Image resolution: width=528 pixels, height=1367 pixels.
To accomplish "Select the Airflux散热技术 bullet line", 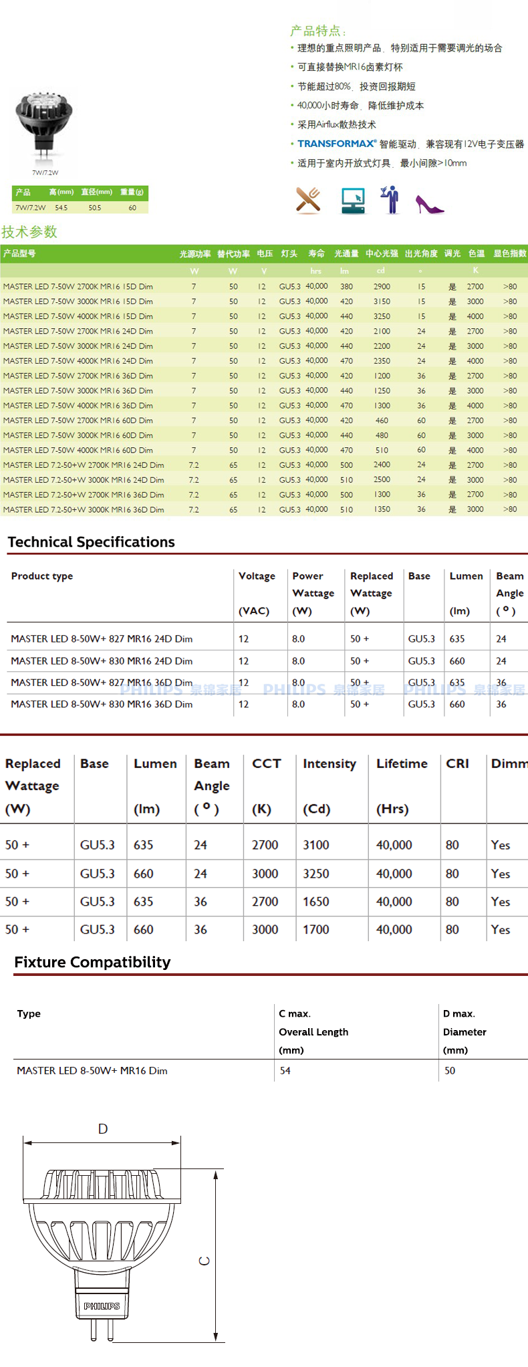I will [x=336, y=124].
